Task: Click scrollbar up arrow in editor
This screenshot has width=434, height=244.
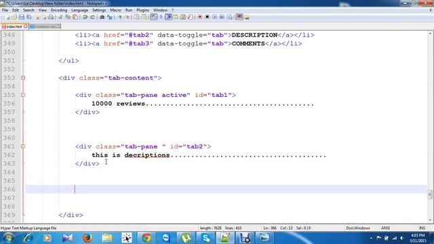Action: [x=430, y=33]
